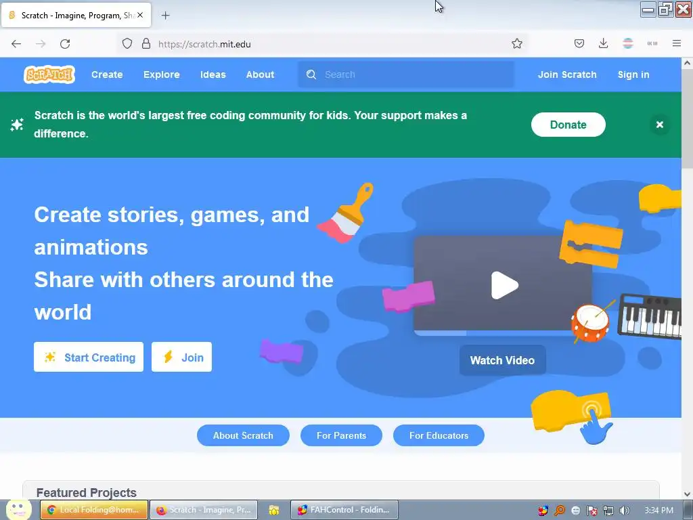Click the tracking protection shield icon

[x=127, y=43]
